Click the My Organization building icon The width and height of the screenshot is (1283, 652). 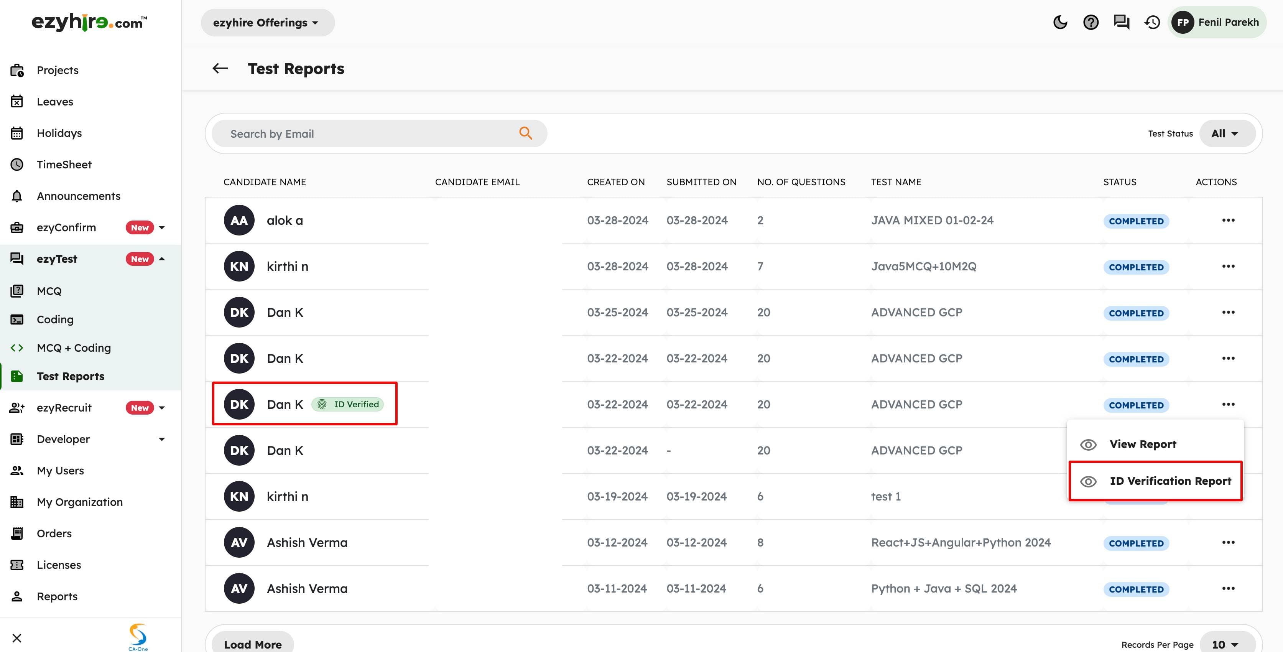[x=17, y=502]
